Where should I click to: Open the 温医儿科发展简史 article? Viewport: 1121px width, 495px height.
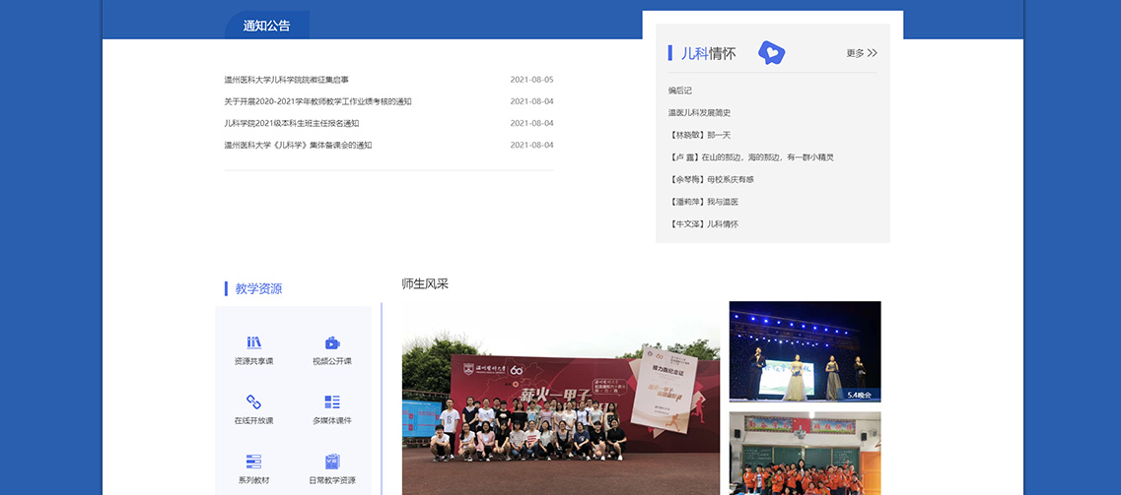pos(699,112)
